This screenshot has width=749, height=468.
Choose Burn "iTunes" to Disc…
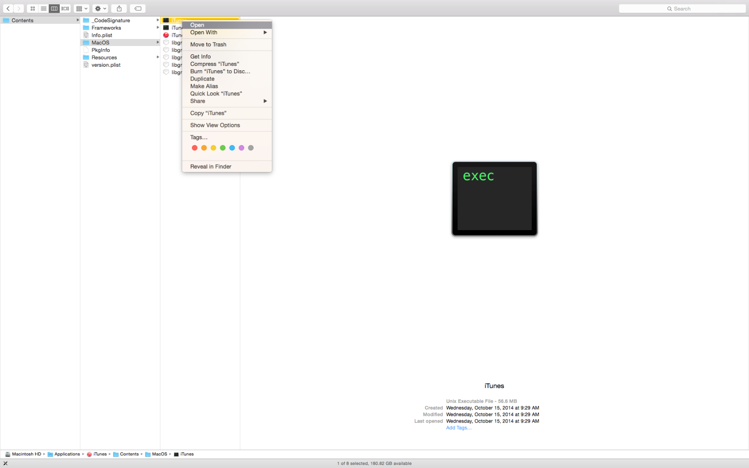pos(227,71)
